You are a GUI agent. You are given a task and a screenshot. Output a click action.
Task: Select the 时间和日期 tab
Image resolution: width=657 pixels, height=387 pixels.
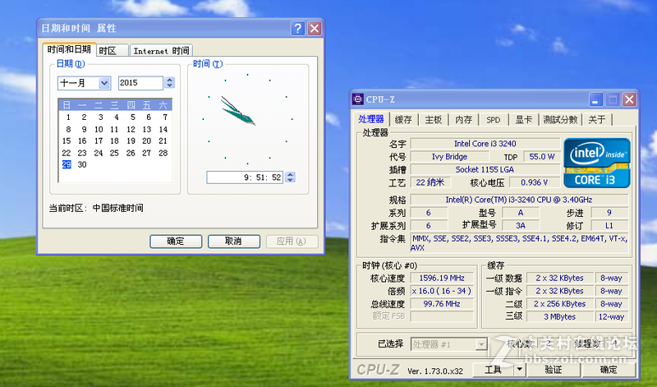pyautogui.click(x=69, y=49)
